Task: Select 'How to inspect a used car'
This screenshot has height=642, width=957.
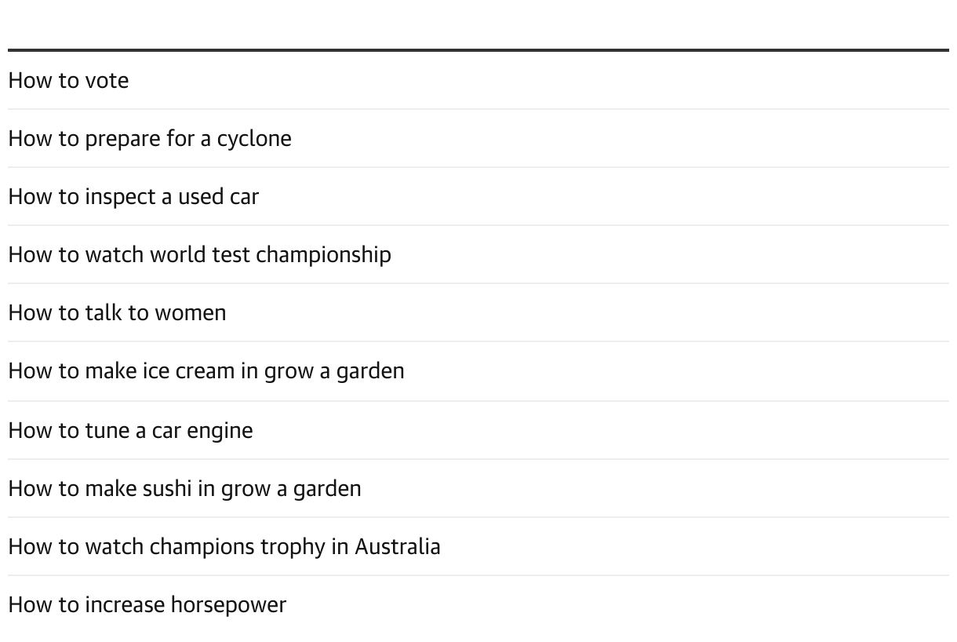Action: tap(133, 197)
